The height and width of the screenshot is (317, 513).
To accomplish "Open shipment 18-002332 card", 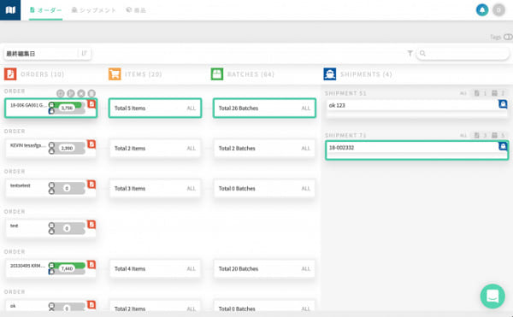I will coord(417,150).
